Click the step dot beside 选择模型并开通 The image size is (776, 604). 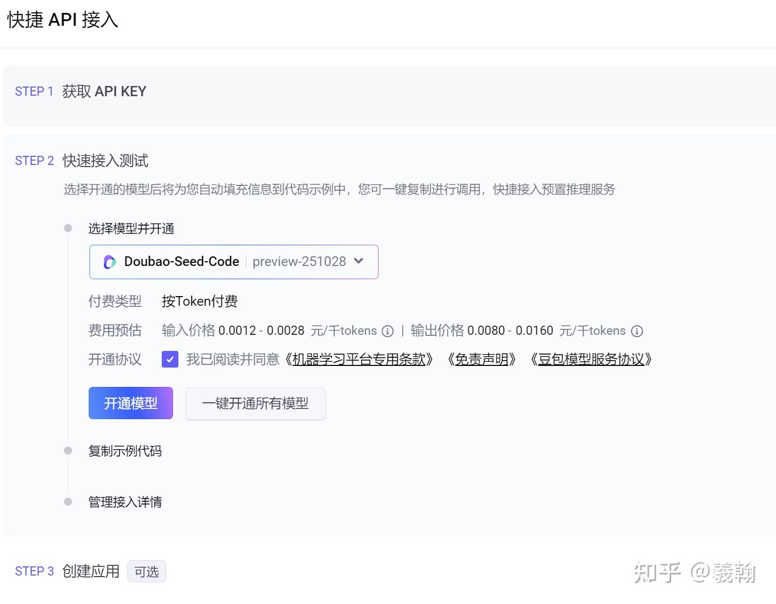(x=68, y=228)
